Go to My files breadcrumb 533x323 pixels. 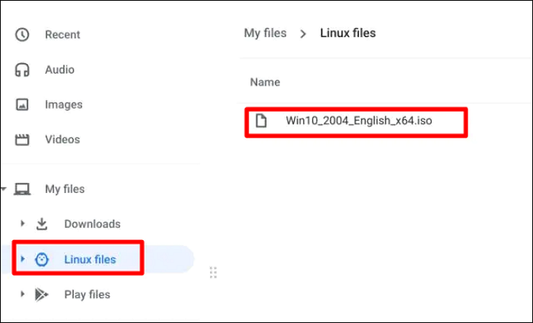pyautogui.click(x=265, y=33)
